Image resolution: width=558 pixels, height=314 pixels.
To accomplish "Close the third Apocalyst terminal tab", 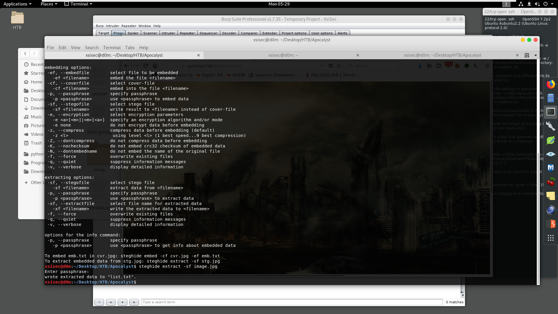I will 517,55.
